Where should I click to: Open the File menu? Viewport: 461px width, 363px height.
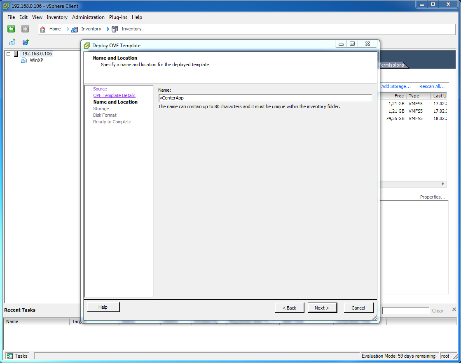11,17
